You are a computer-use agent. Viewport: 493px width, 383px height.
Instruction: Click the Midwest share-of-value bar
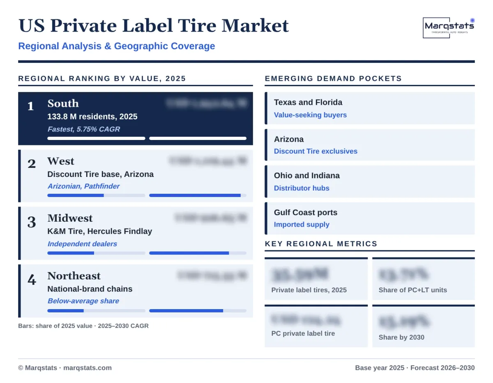(x=96, y=253)
